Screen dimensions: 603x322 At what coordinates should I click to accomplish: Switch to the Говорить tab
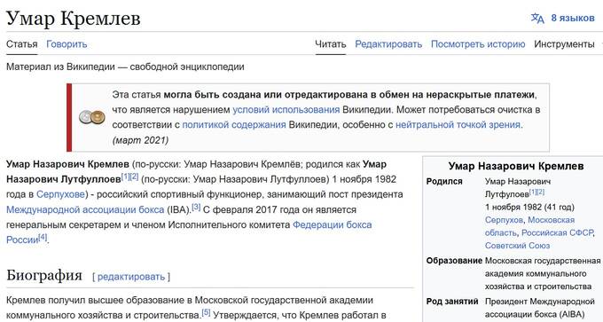tap(67, 44)
